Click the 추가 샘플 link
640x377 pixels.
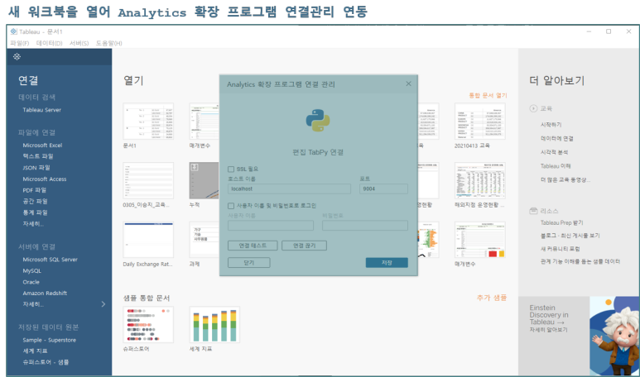coord(492,298)
